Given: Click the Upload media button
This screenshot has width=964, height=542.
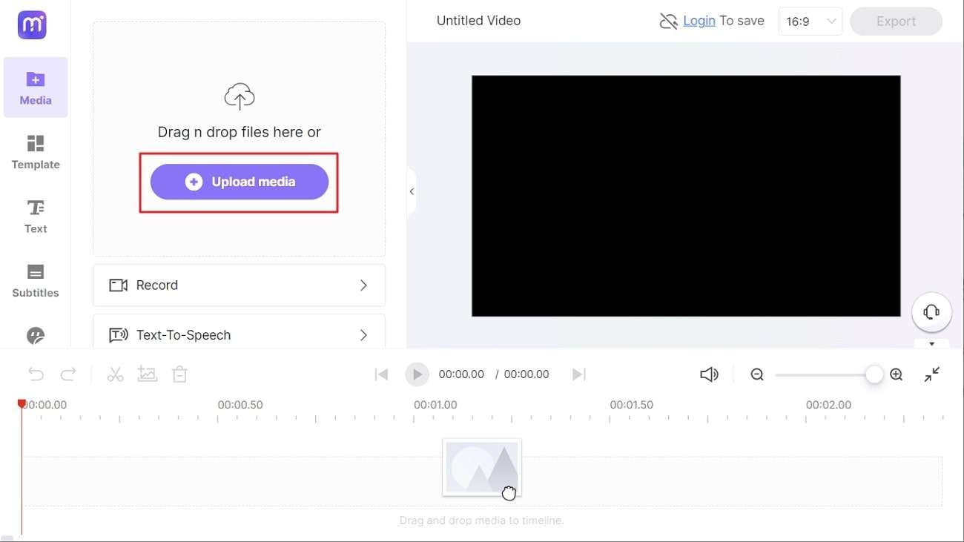Looking at the screenshot, I should click(239, 181).
